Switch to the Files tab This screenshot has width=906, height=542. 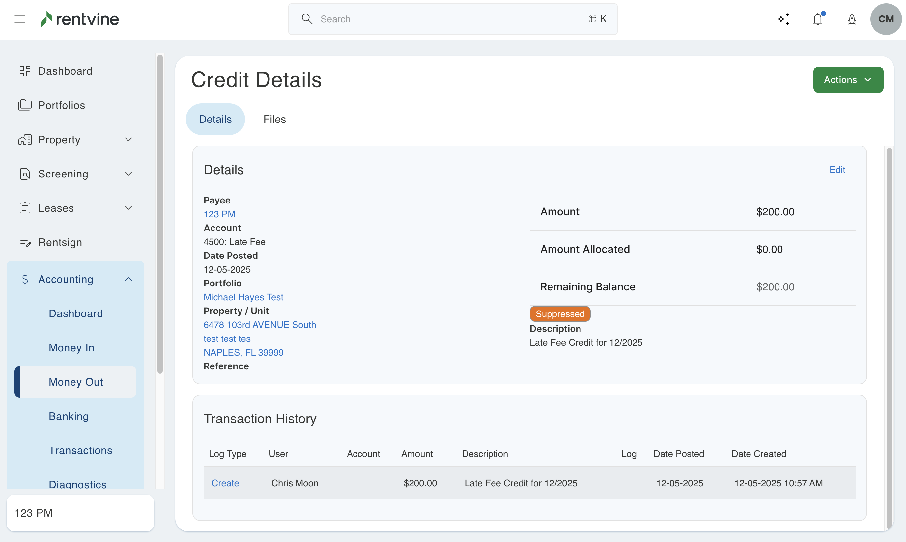[274, 119]
